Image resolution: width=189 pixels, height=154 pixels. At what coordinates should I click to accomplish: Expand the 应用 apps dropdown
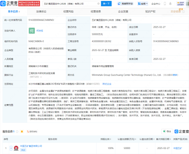143,4
